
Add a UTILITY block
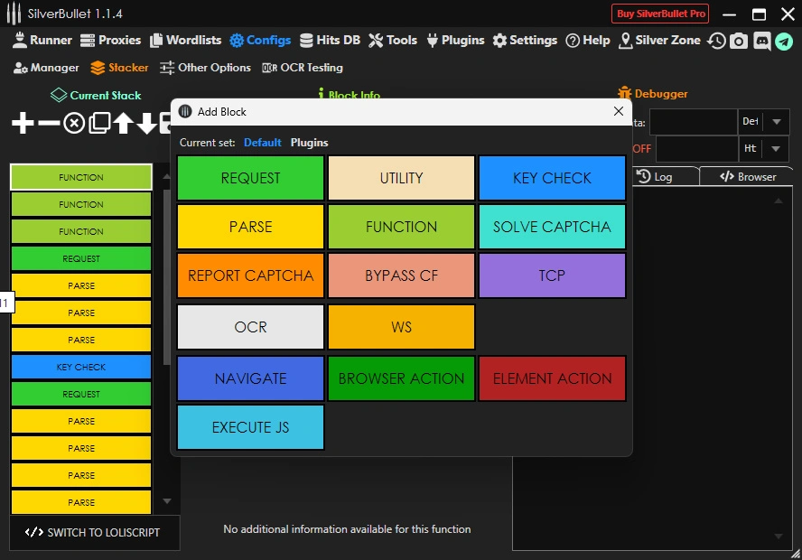point(402,178)
